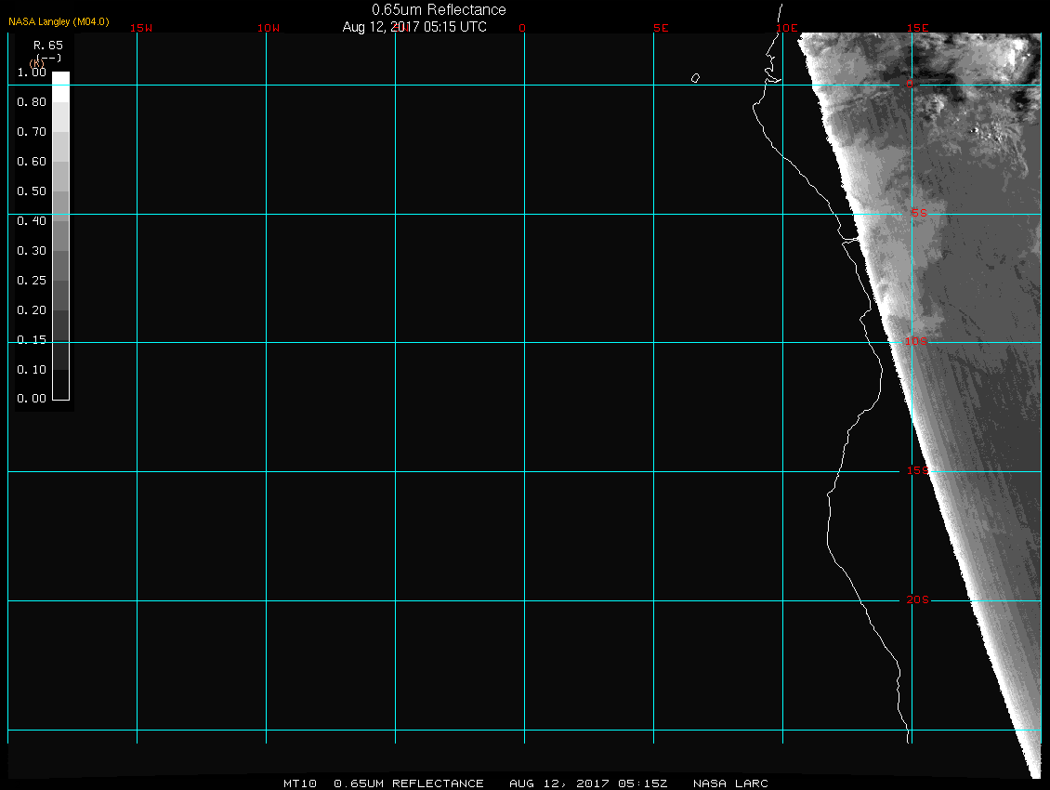Click the R.65 colorbar heading
Image resolution: width=1050 pixels, height=790 pixels.
46,45
